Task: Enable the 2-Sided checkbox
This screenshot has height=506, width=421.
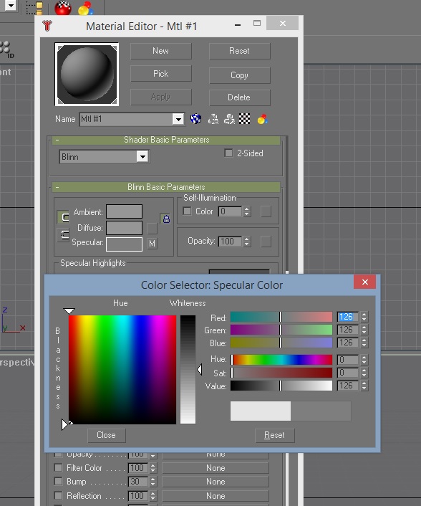Action: 228,153
